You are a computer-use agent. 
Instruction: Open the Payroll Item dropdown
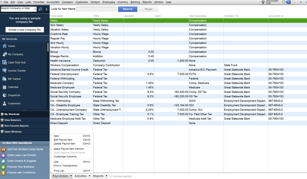(61, 176)
